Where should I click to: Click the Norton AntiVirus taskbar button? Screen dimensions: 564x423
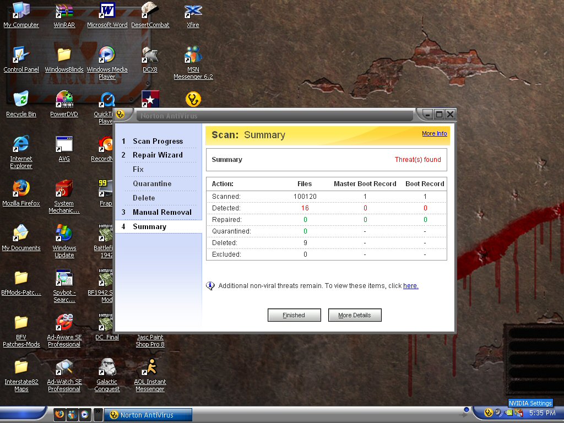pyautogui.click(x=148, y=415)
